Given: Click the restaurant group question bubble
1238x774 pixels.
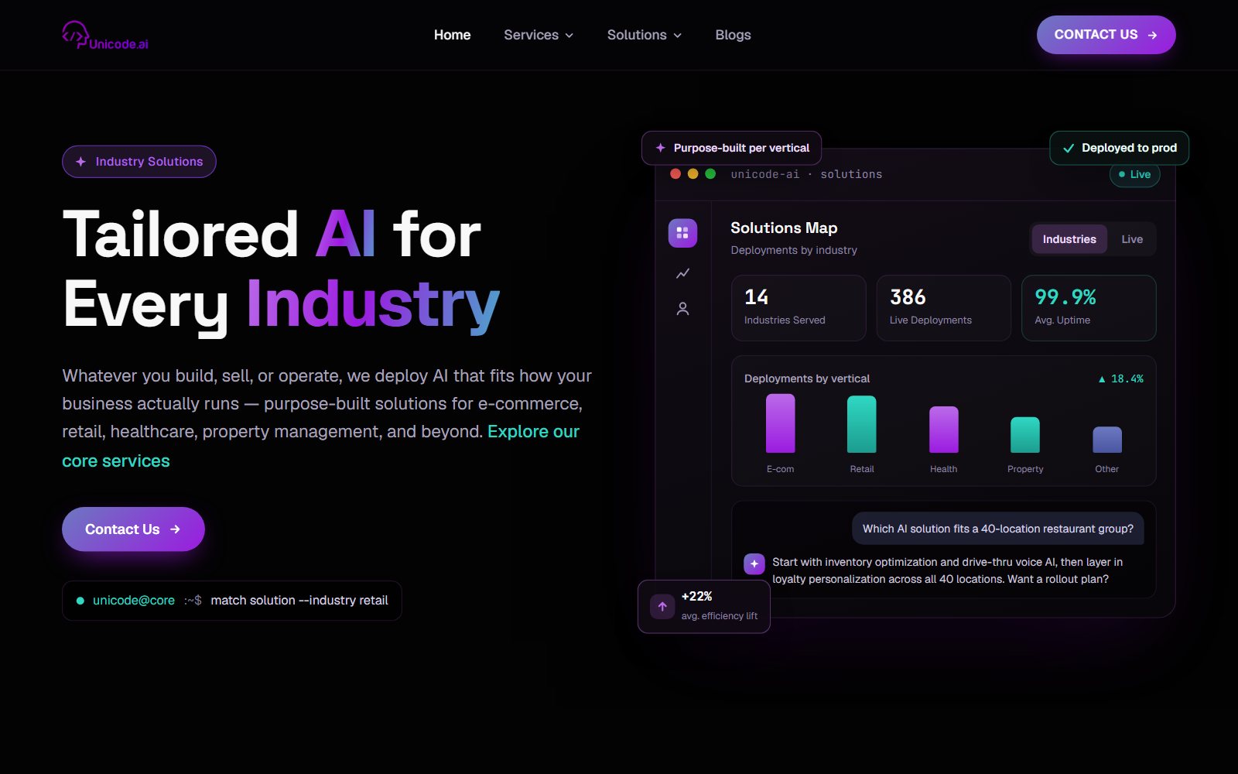Looking at the screenshot, I should coord(998,529).
